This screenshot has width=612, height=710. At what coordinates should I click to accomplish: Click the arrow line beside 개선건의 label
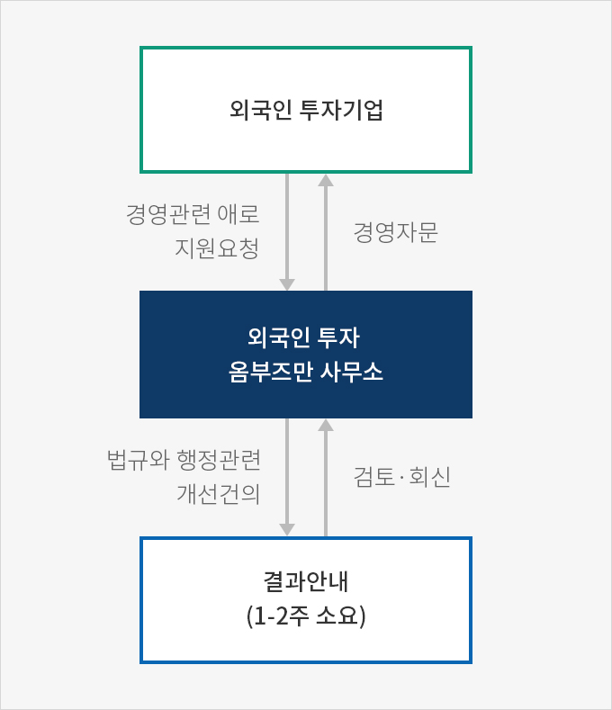click(x=287, y=477)
